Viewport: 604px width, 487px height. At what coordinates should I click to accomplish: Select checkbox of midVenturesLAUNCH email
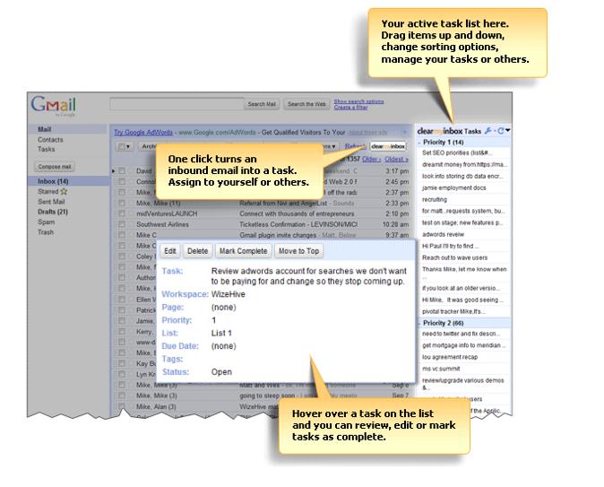click(x=122, y=213)
